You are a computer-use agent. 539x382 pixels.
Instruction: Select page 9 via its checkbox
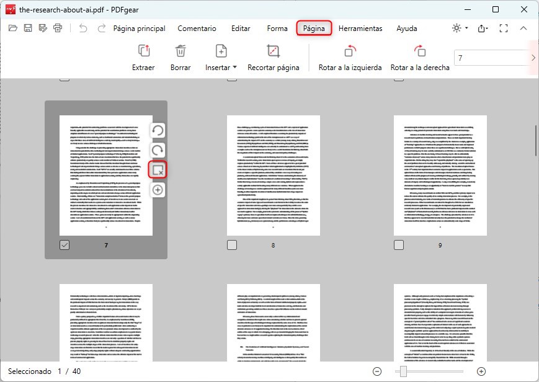399,245
